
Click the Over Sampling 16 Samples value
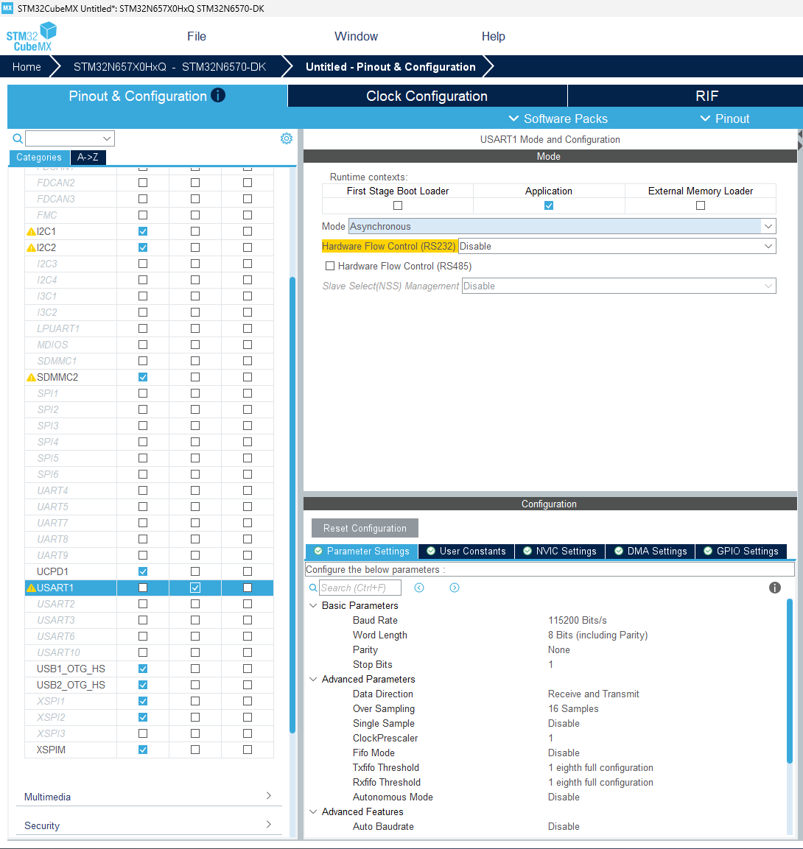[x=573, y=709]
